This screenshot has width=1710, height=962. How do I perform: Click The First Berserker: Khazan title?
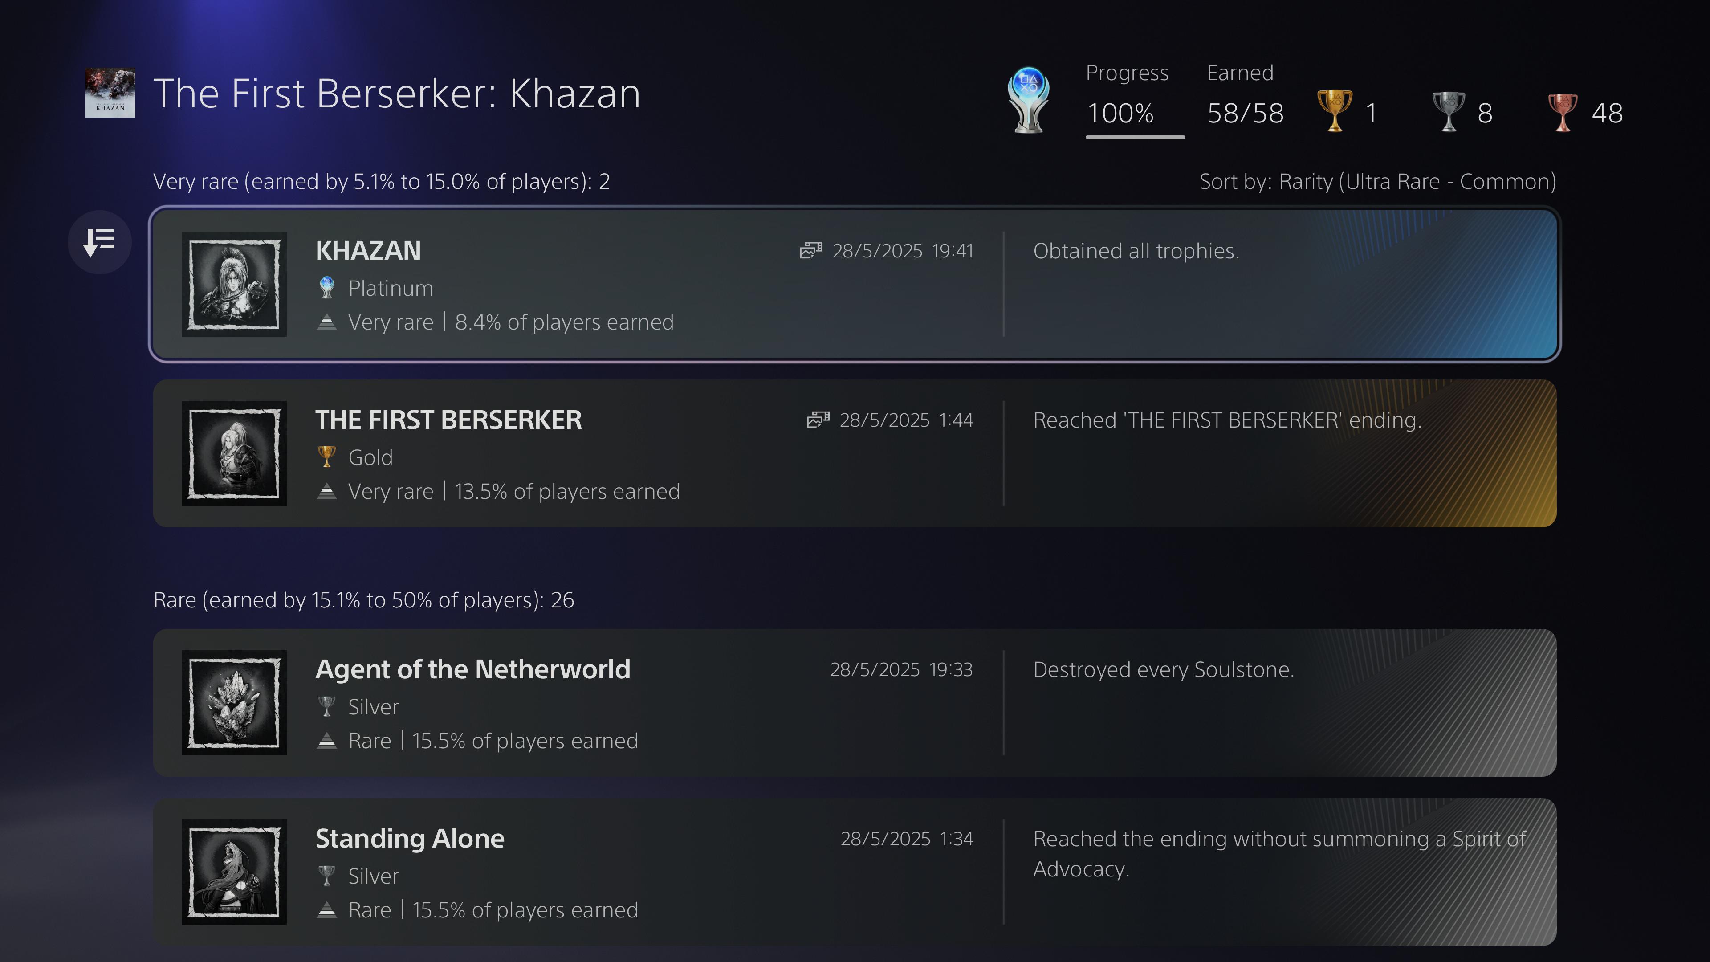coord(397,93)
